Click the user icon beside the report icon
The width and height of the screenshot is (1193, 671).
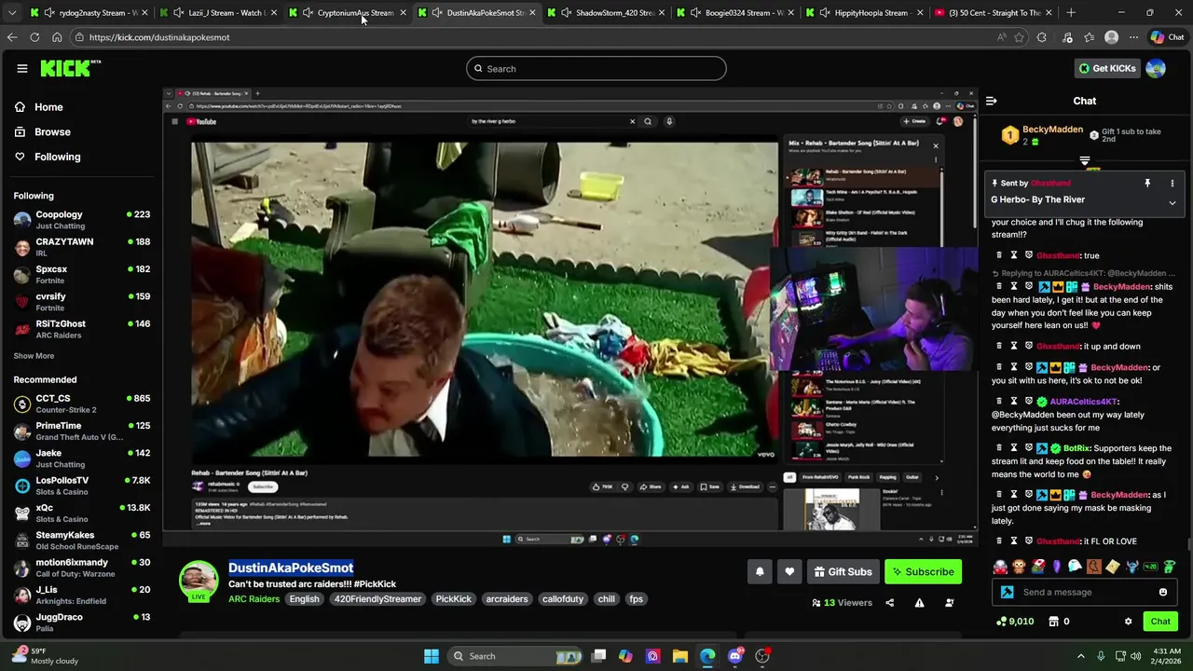coord(949,603)
